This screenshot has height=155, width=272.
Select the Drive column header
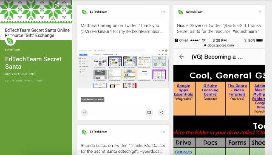[183, 143]
